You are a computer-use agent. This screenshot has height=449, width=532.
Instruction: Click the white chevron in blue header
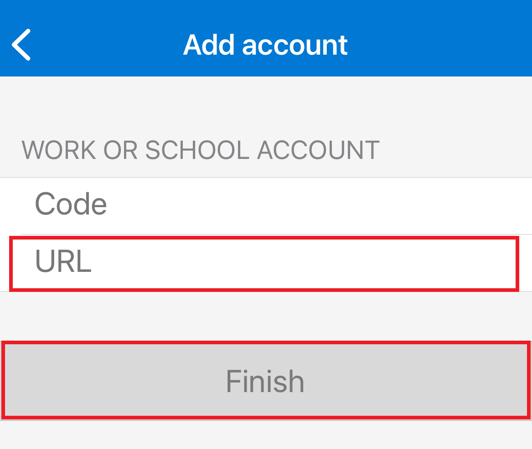(21, 45)
